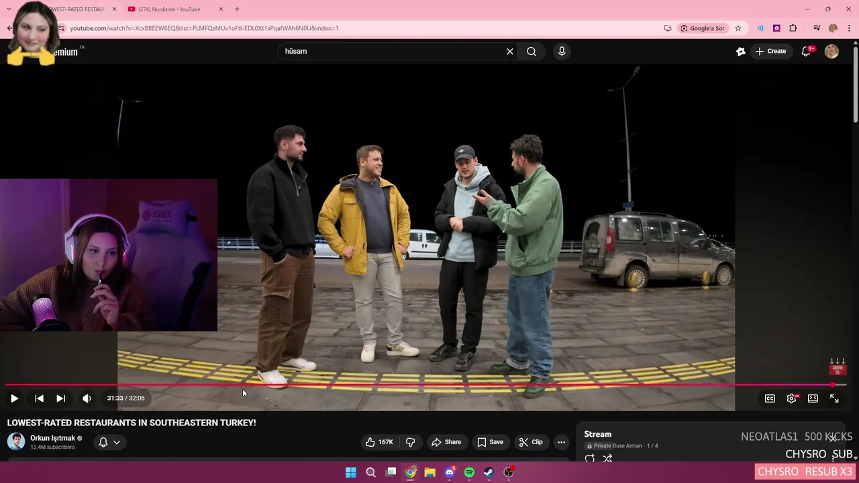Click the Google'a Sor Lens button
This screenshot has width=859, height=483.
click(x=703, y=28)
